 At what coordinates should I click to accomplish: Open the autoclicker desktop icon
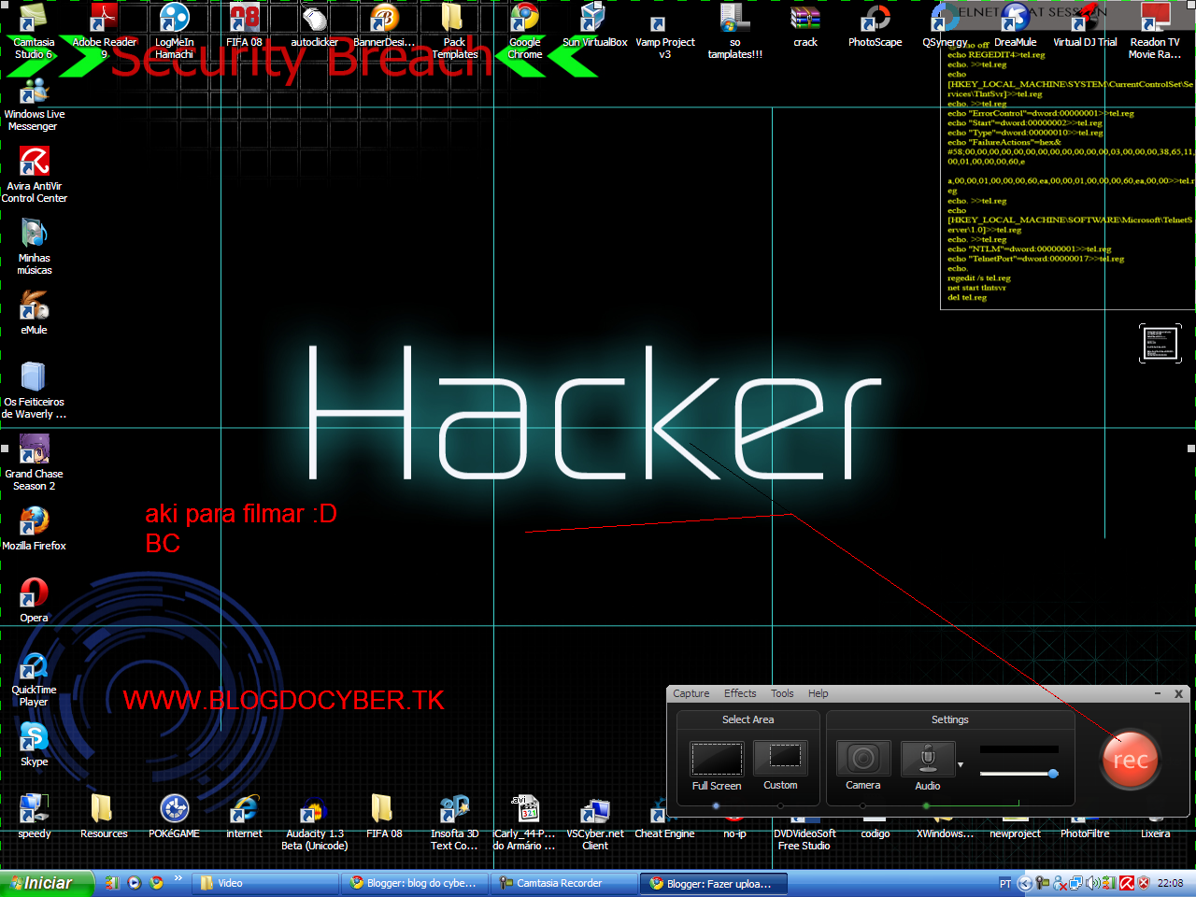[314, 25]
